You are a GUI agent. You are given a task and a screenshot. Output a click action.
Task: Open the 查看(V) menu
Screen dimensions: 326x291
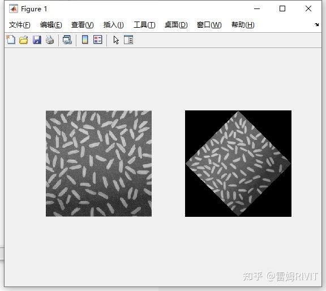(82, 25)
